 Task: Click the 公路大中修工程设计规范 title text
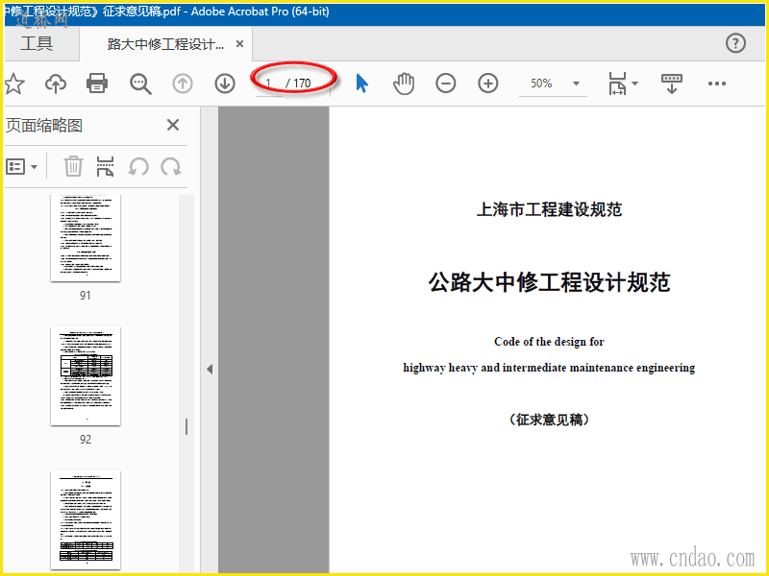point(549,282)
